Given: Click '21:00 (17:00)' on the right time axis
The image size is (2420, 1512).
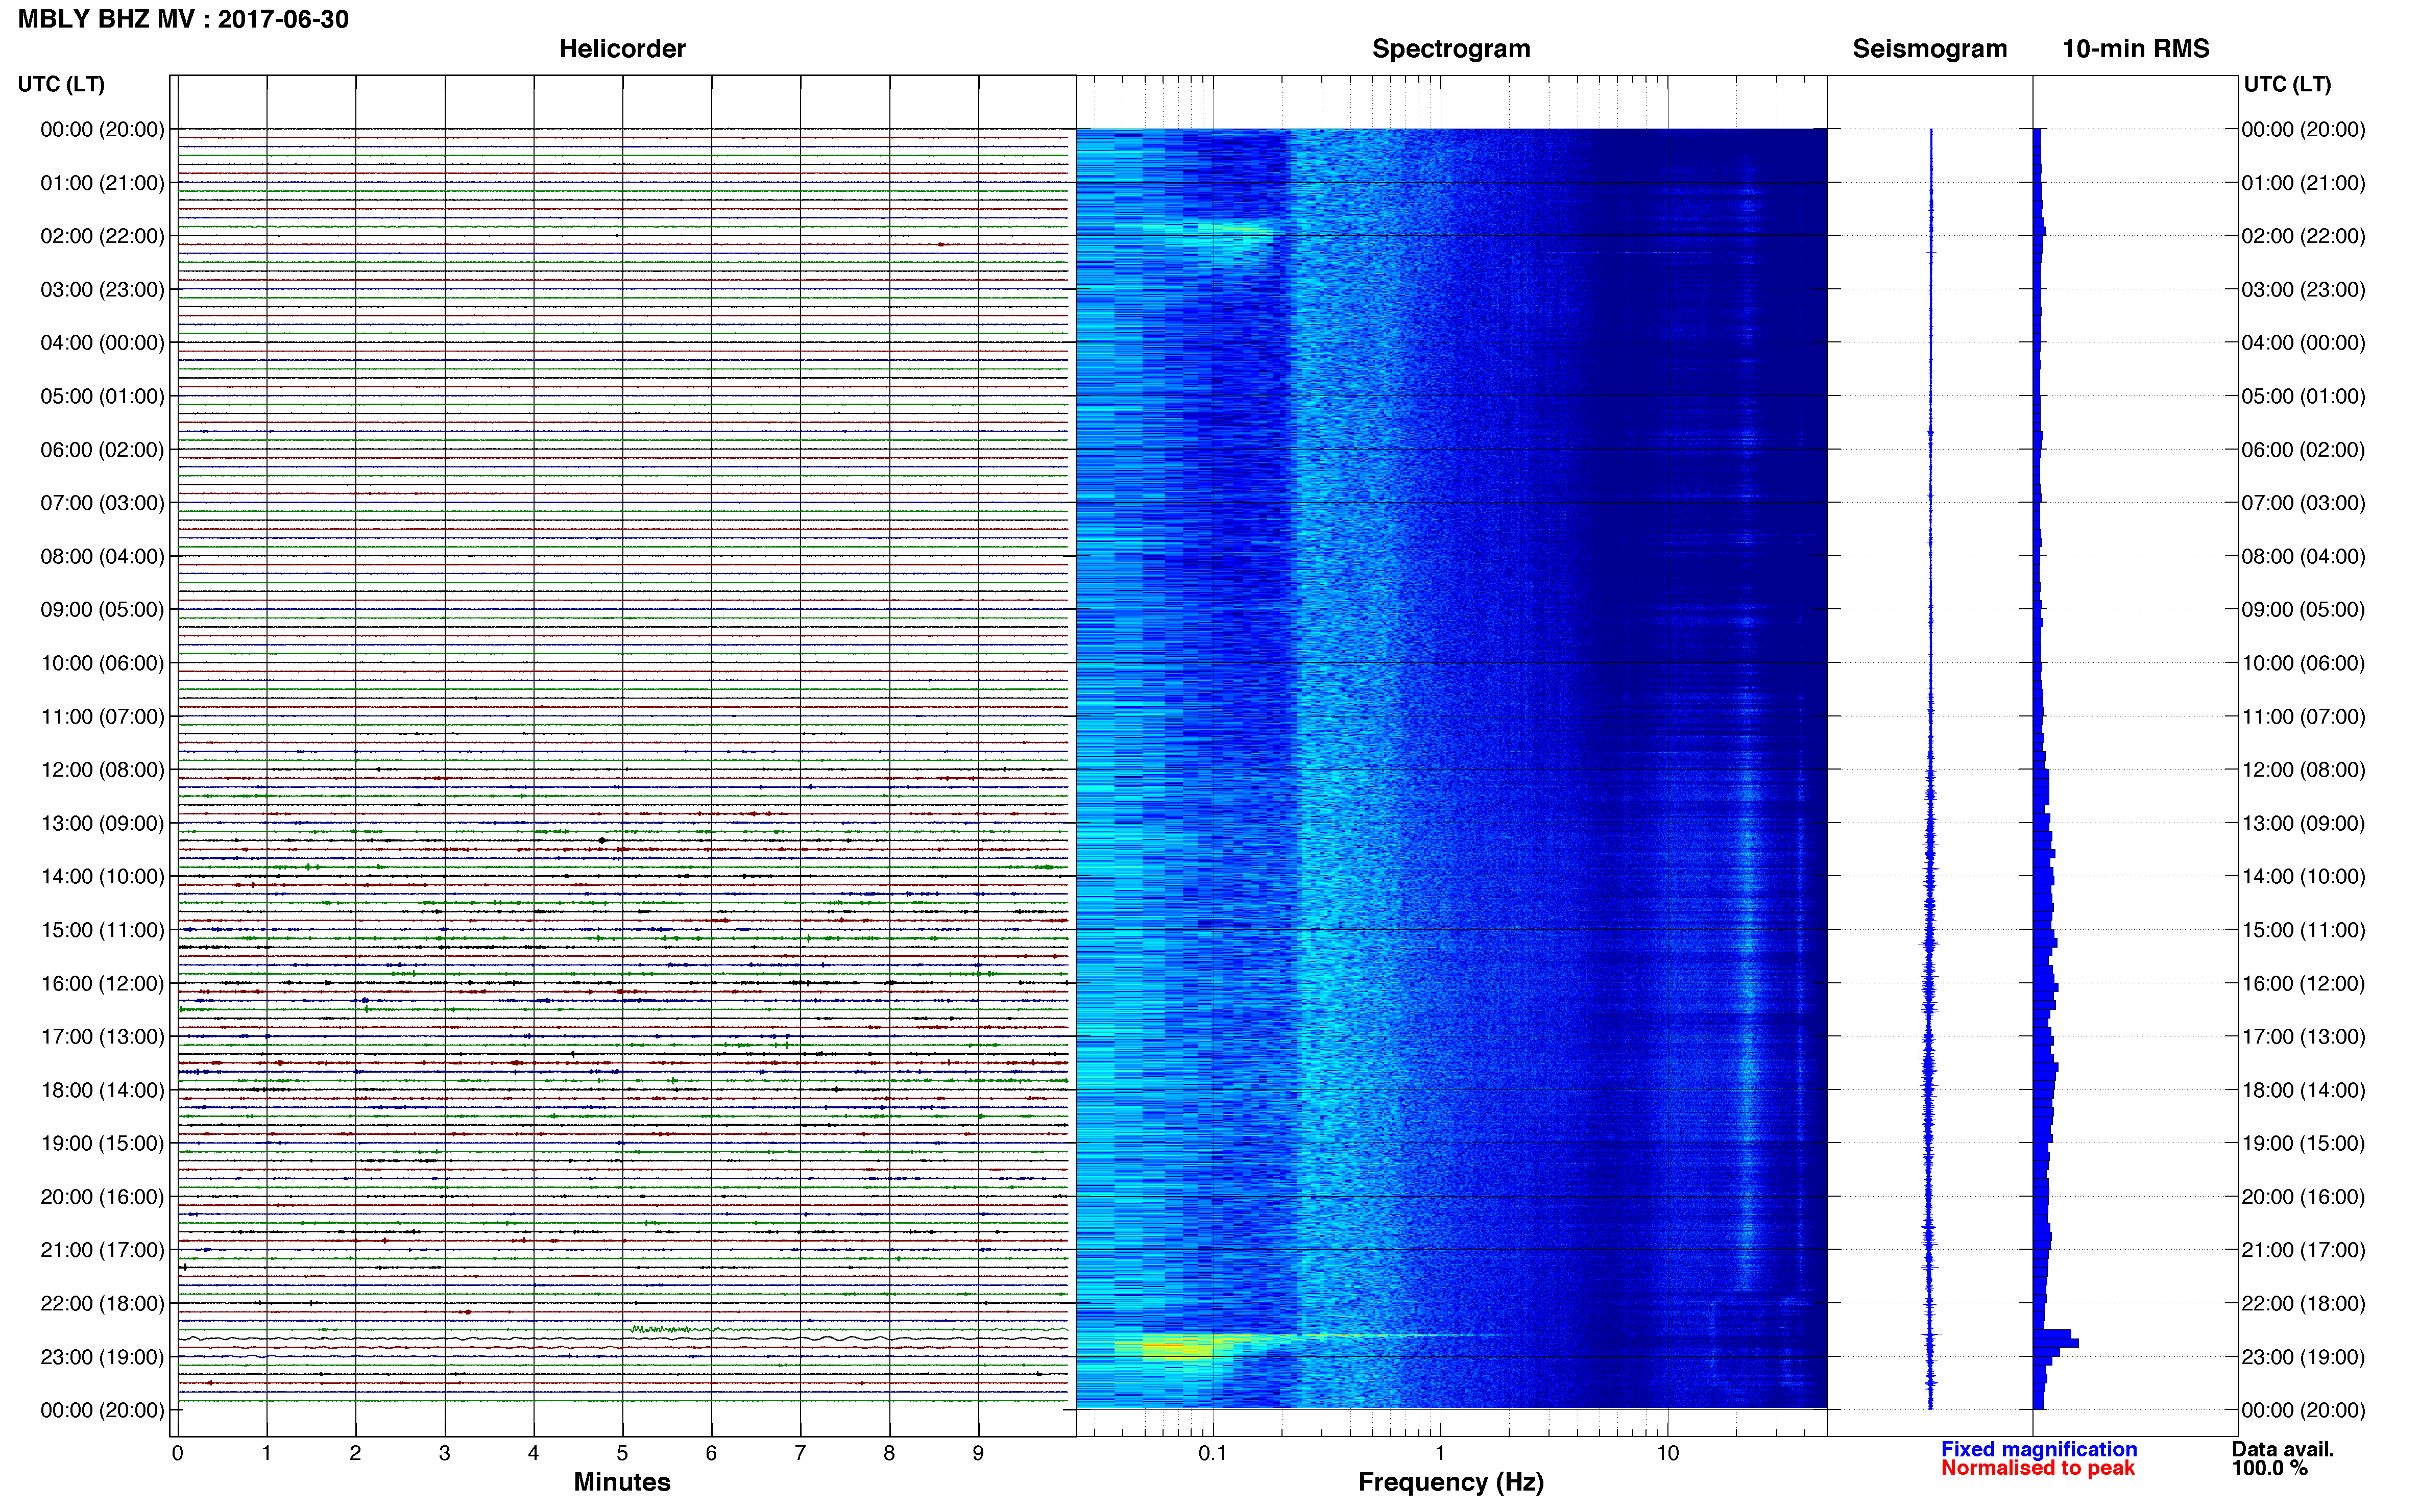Looking at the screenshot, I should [x=2303, y=1250].
